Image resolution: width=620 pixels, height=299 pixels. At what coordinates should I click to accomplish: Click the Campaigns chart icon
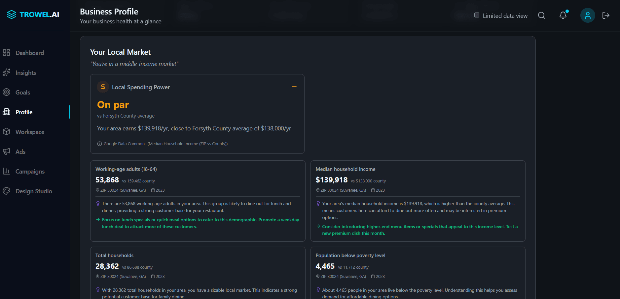[6, 171]
